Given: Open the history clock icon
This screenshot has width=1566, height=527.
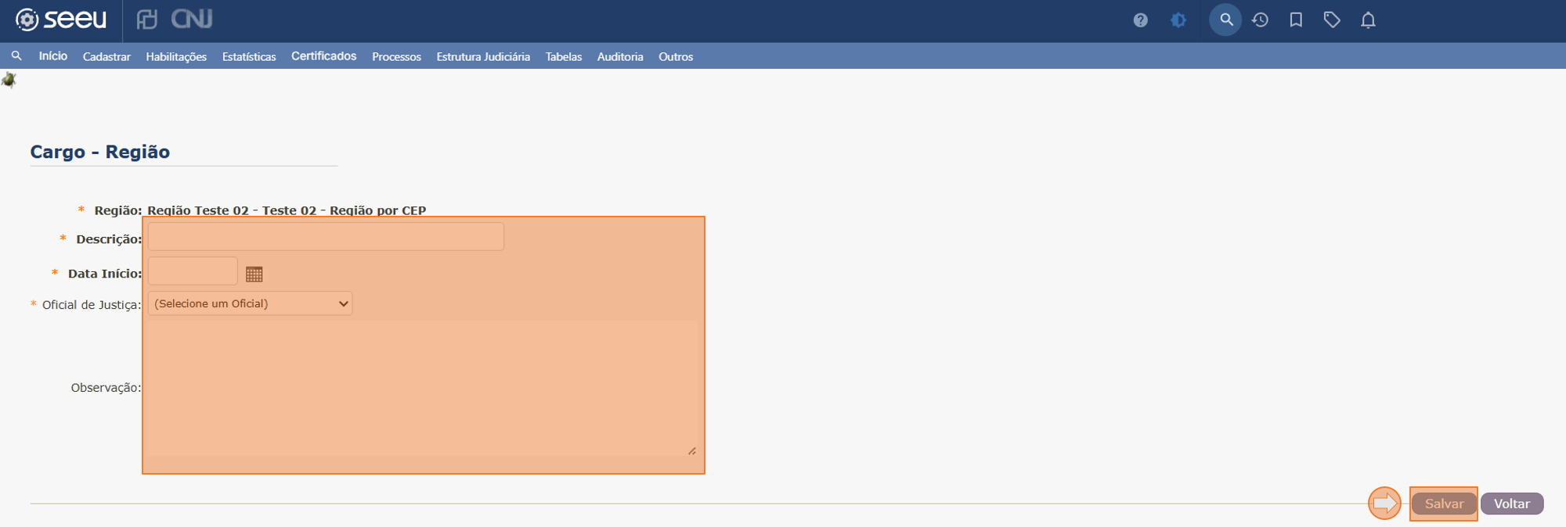Looking at the screenshot, I should pyautogui.click(x=1260, y=20).
